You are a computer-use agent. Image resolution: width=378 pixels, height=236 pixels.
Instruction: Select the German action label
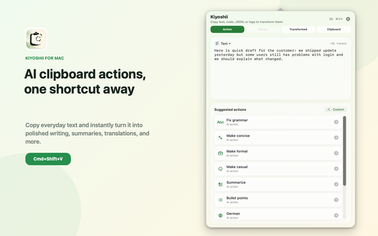pos(233,214)
